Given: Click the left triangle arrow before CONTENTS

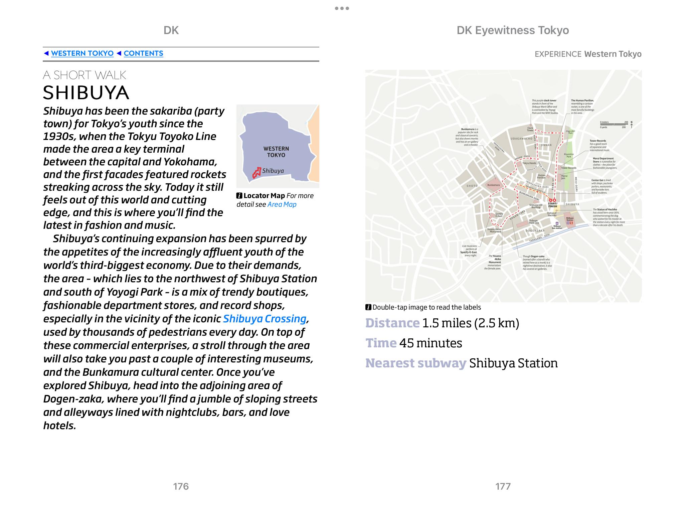Looking at the screenshot, I should [119, 53].
